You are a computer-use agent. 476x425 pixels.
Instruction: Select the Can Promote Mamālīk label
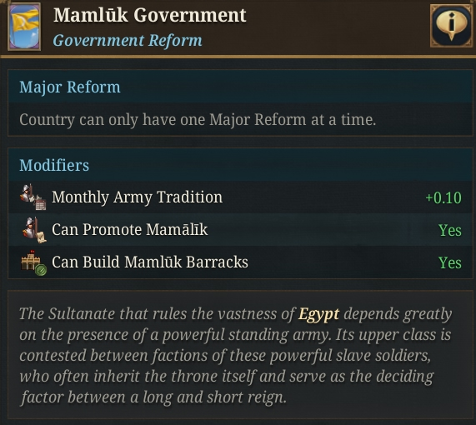[129, 229]
